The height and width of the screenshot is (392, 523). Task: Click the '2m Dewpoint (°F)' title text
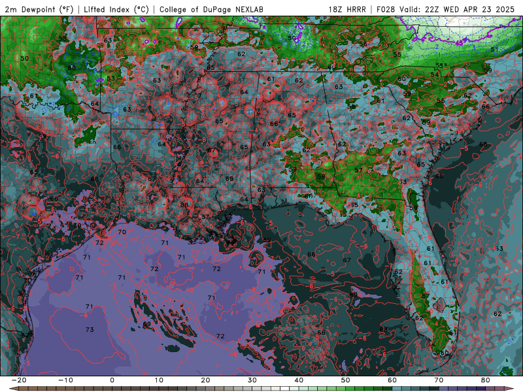39,9
